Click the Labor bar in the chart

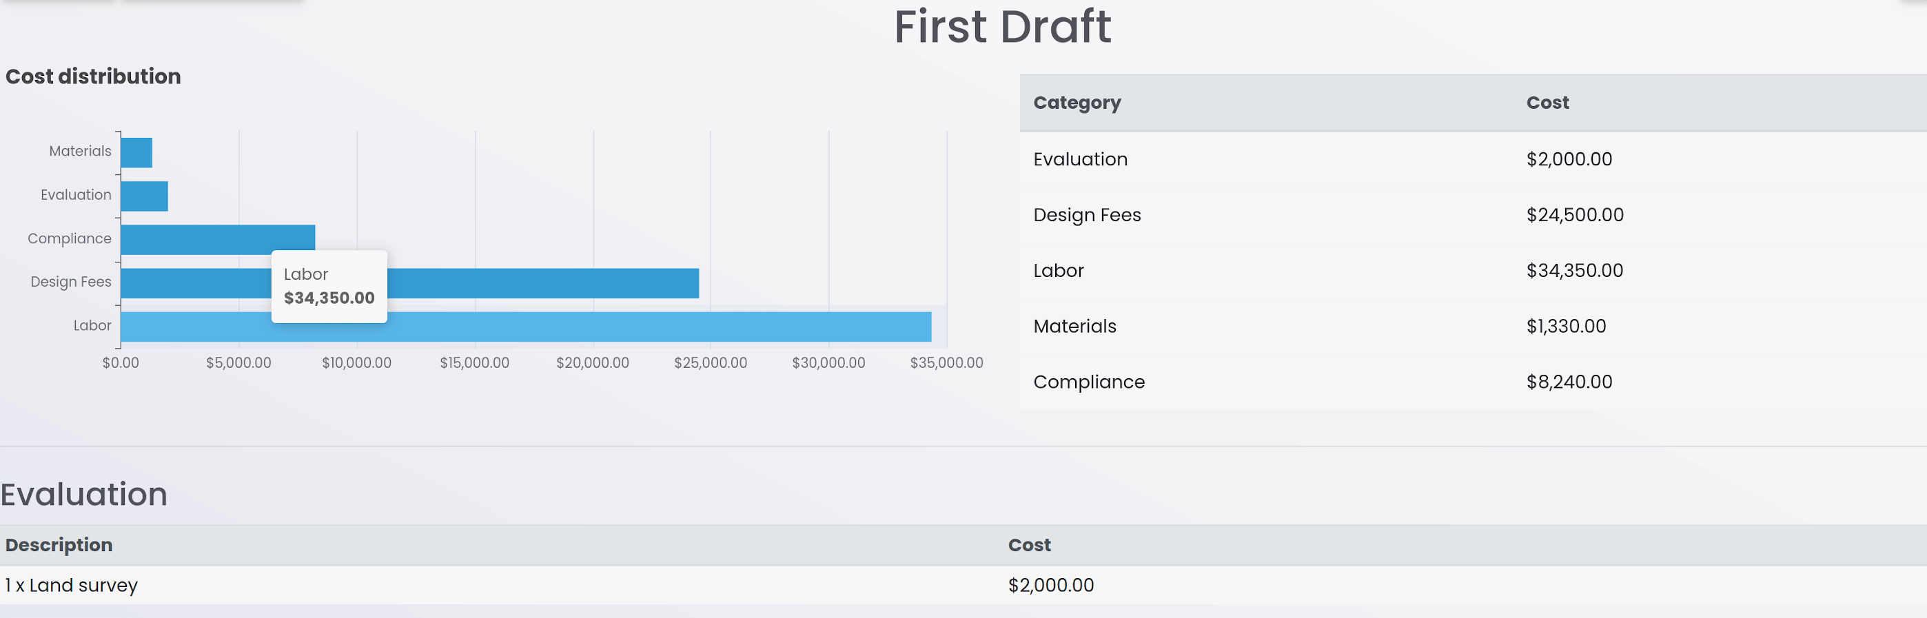598,327
